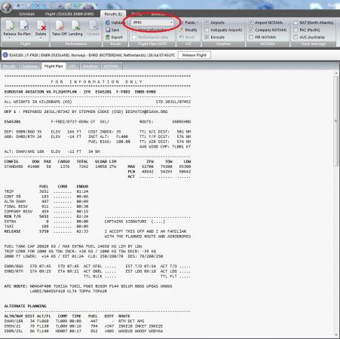340x339 pixels.
Task: Click the scrollbar up arrow
Action: [336, 73]
